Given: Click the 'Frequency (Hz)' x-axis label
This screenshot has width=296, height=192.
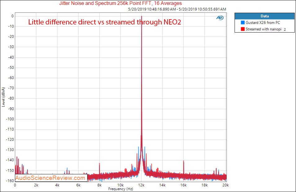Looking at the screenshot, I should click(121, 189).
